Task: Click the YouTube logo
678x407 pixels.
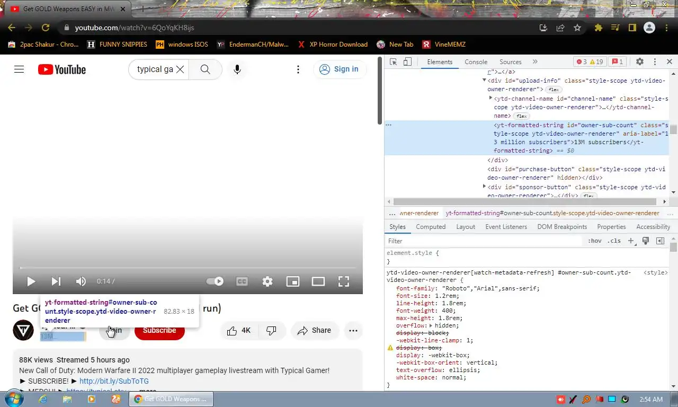Action: pyautogui.click(x=62, y=69)
